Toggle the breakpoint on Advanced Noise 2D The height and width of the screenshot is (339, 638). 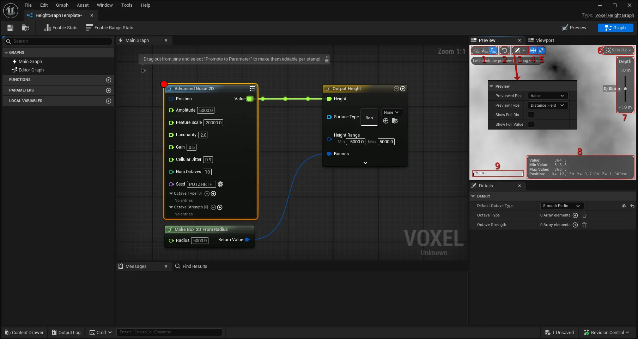[x=164, y=84]
